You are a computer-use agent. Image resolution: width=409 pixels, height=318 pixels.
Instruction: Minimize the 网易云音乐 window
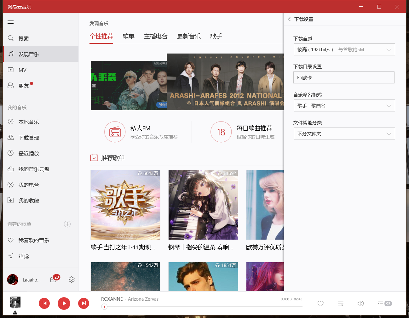[x=361, y=7]
